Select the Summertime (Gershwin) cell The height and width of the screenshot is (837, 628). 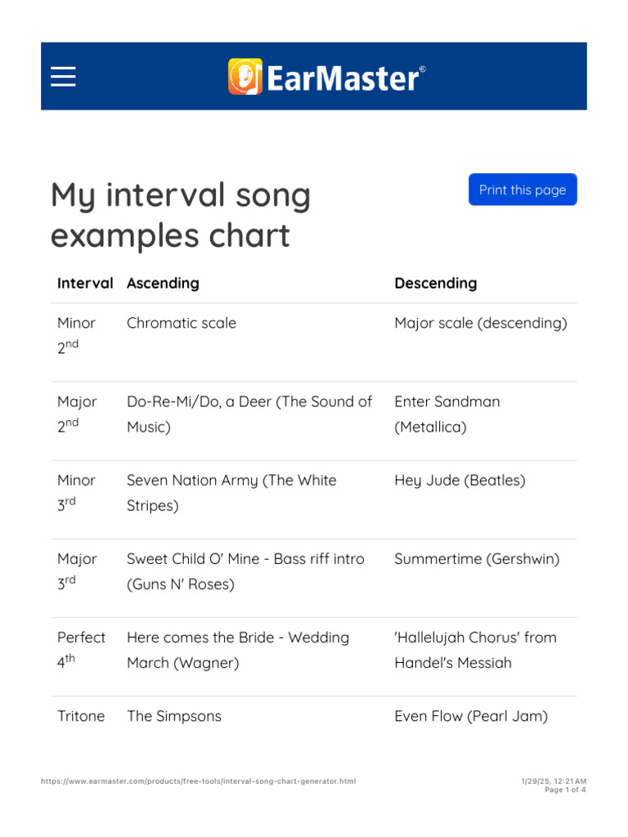pos(477,559)
